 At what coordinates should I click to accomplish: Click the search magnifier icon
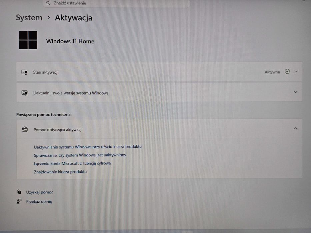(48, 3)
